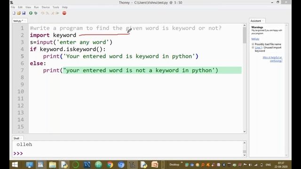Click 'Was it helpful or confusing?' link

click(x=272, y=59)
